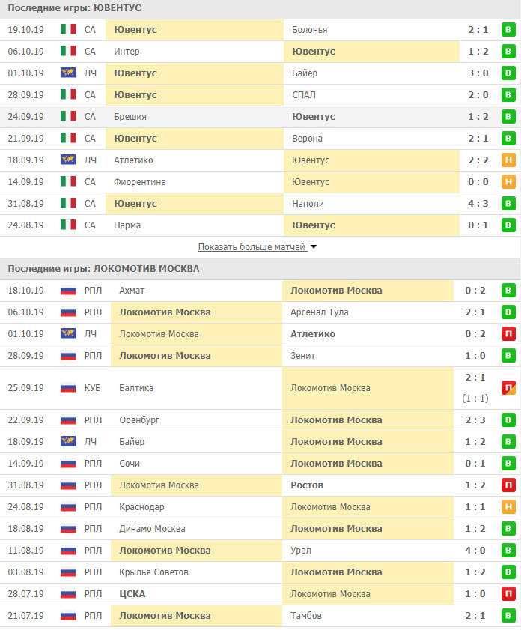Click the team name Фиорентина
The width and height of the screenshot is (521, 630).
[x=140, y=181]
